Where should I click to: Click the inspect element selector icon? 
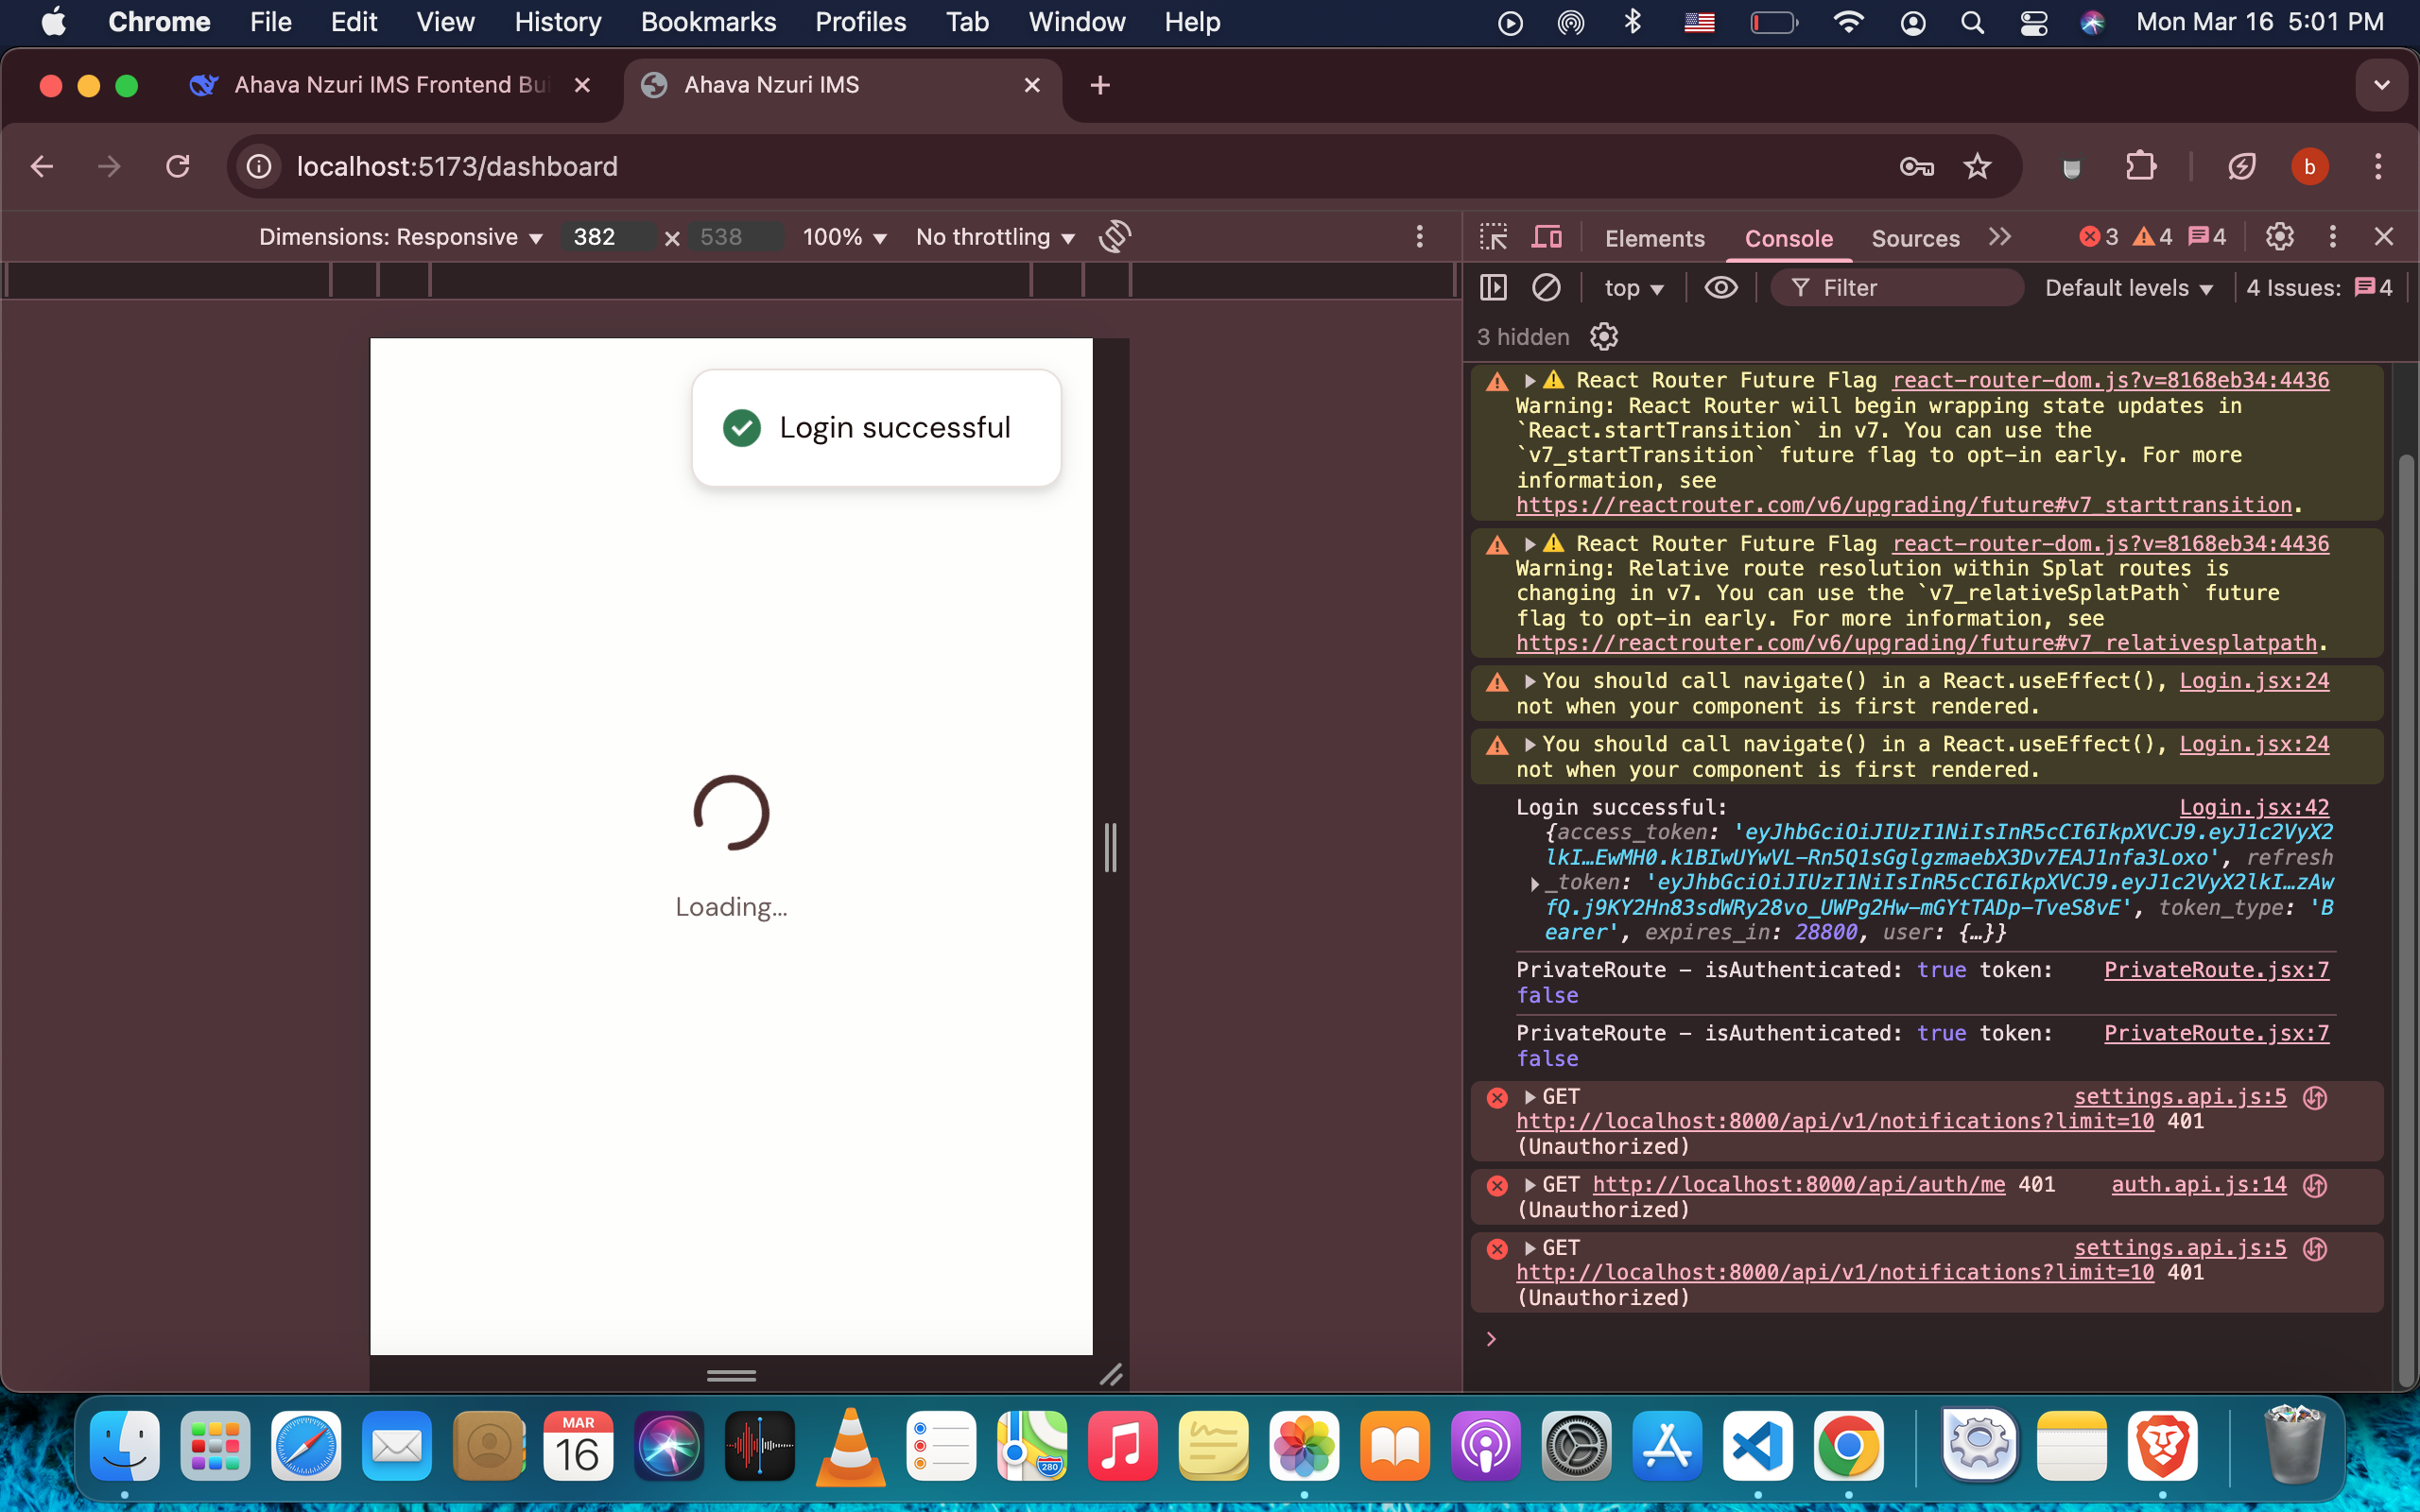click(1493, 237)
